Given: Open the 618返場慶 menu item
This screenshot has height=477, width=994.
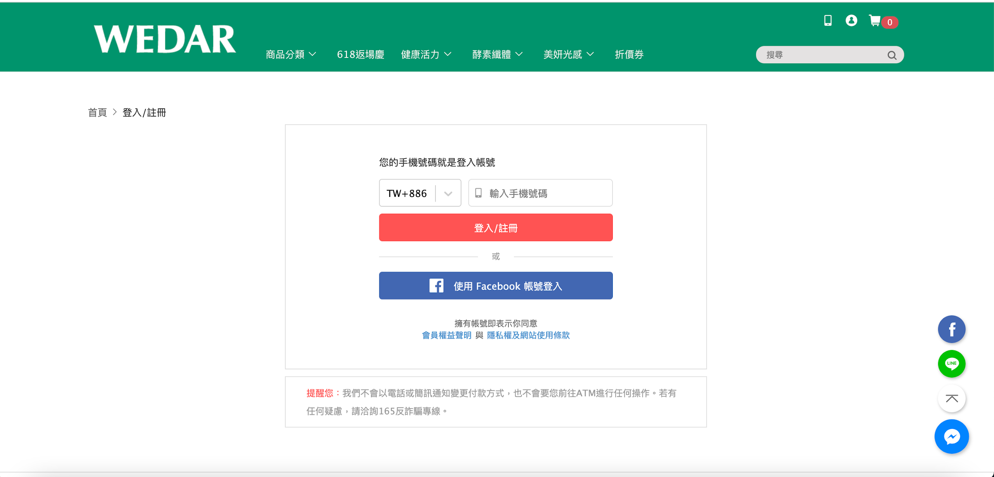Looking at the screenshot, I should coord(360,54).
